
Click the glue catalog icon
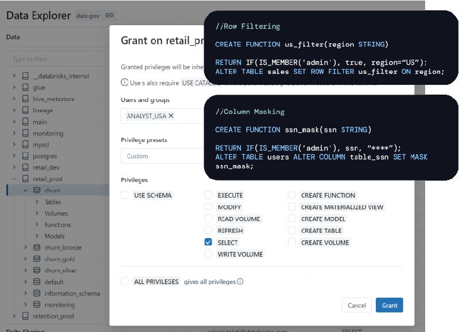(25, 88)
